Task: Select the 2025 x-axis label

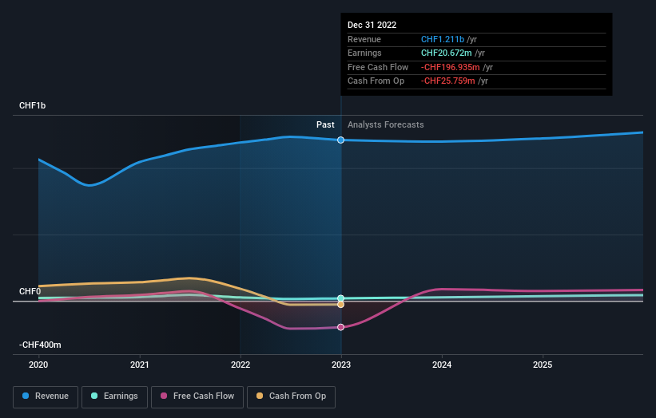Action: pyautogui.click(x=543, y=365)
